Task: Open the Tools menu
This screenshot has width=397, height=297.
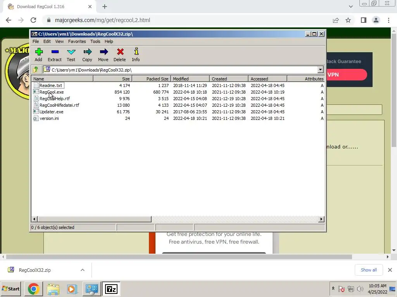Action: [x=95, y=41]
